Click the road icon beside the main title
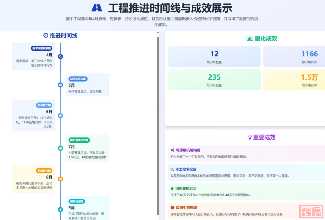This screenshot has height=220, width=325. coord(97,8)
